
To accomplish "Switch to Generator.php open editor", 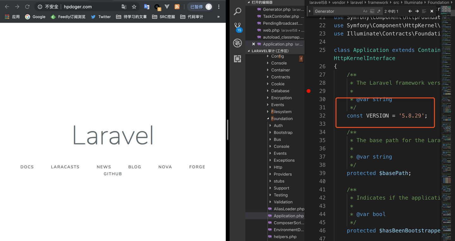I will 277,9.
